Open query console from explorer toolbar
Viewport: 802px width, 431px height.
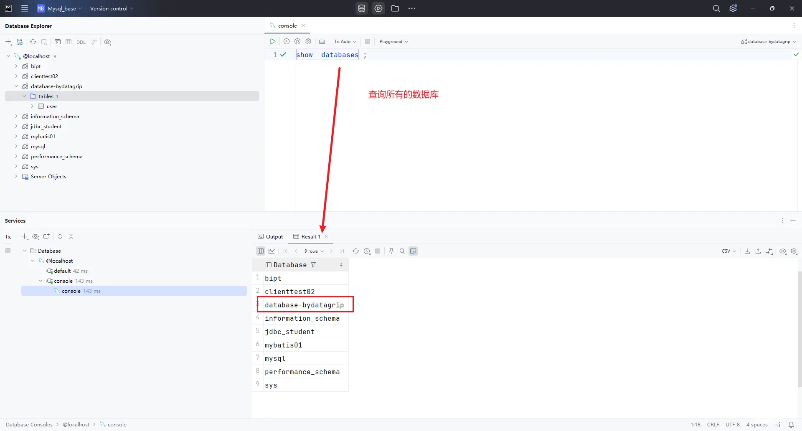click(58, 42)
